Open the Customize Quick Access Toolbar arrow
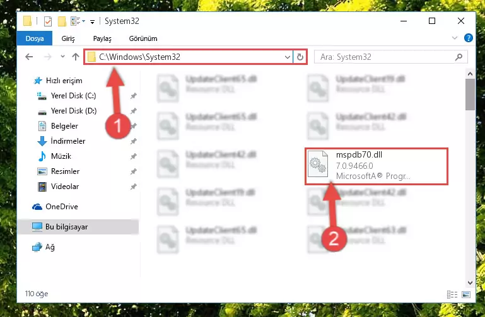 (92, 21)
